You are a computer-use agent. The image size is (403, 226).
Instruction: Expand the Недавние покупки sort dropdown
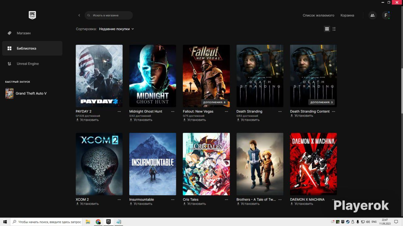(116, 29)
